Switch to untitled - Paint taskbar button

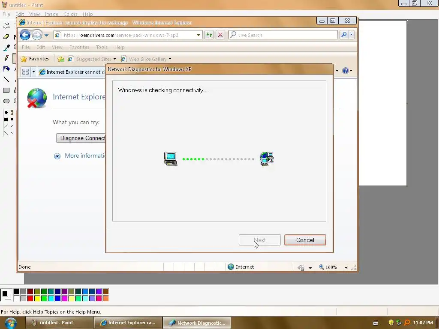(x=59, y=323)
